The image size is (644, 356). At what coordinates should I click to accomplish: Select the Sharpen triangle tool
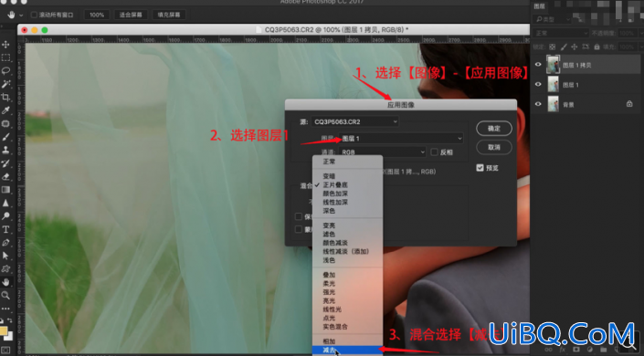pos(5,203)
